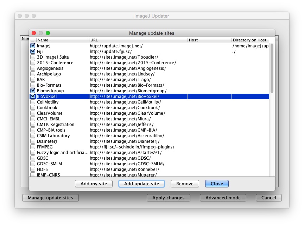The width and height of the screenshot is (304, 226).
Task: Select the Acsenrafilho URL cell
Action: pos(138,135)
